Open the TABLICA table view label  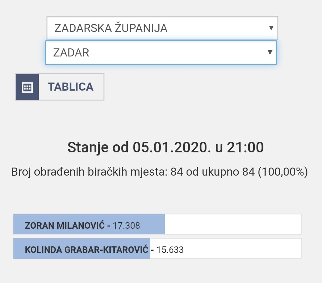pos(71,87)
